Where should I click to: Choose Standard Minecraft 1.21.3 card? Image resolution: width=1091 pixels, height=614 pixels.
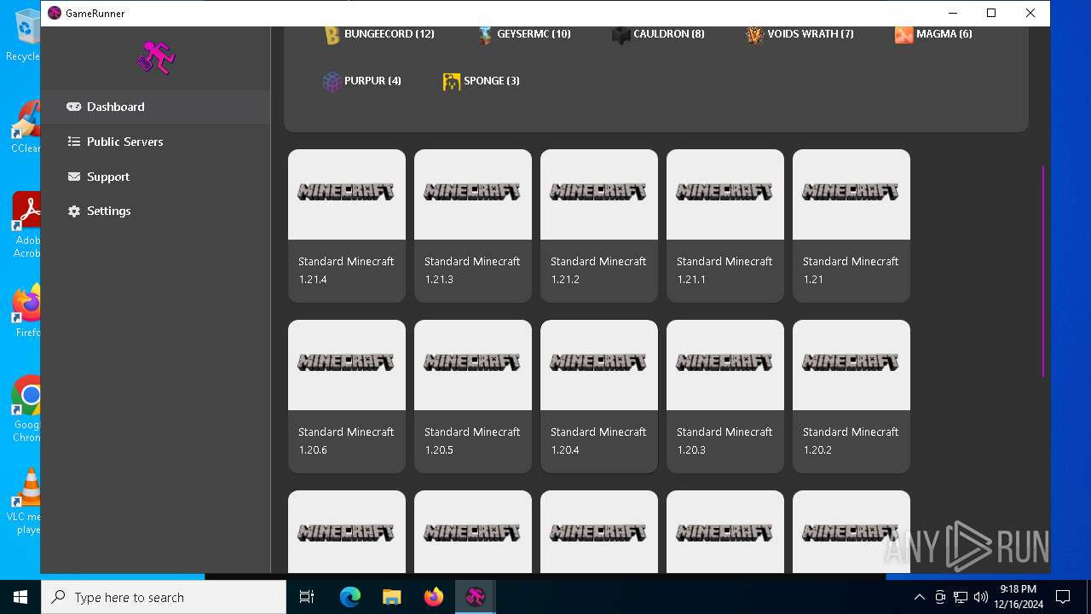pyautogui.click(x=473, y=226)
